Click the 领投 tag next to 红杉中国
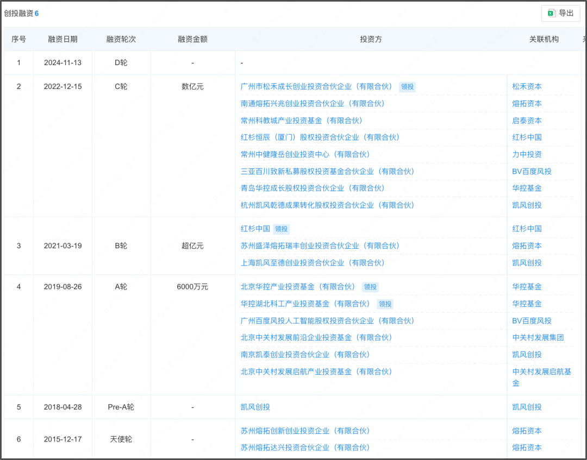Screen dimensions: 587x460 [282, 229]
